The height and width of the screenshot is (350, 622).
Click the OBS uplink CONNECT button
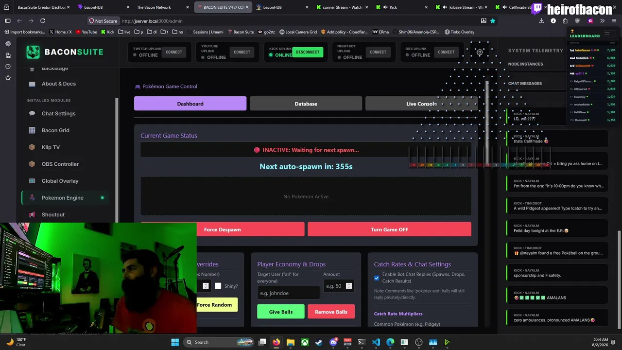[x=446, y=52]
